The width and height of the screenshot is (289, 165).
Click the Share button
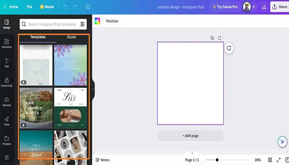pos(280,7)
